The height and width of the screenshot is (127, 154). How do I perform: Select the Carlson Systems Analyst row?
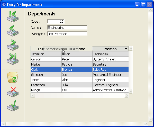coord(80,59)
